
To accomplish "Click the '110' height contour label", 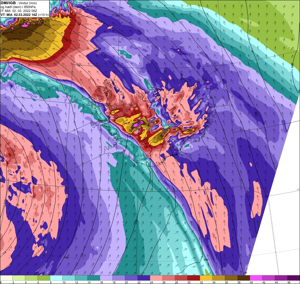I will point(5,201).
